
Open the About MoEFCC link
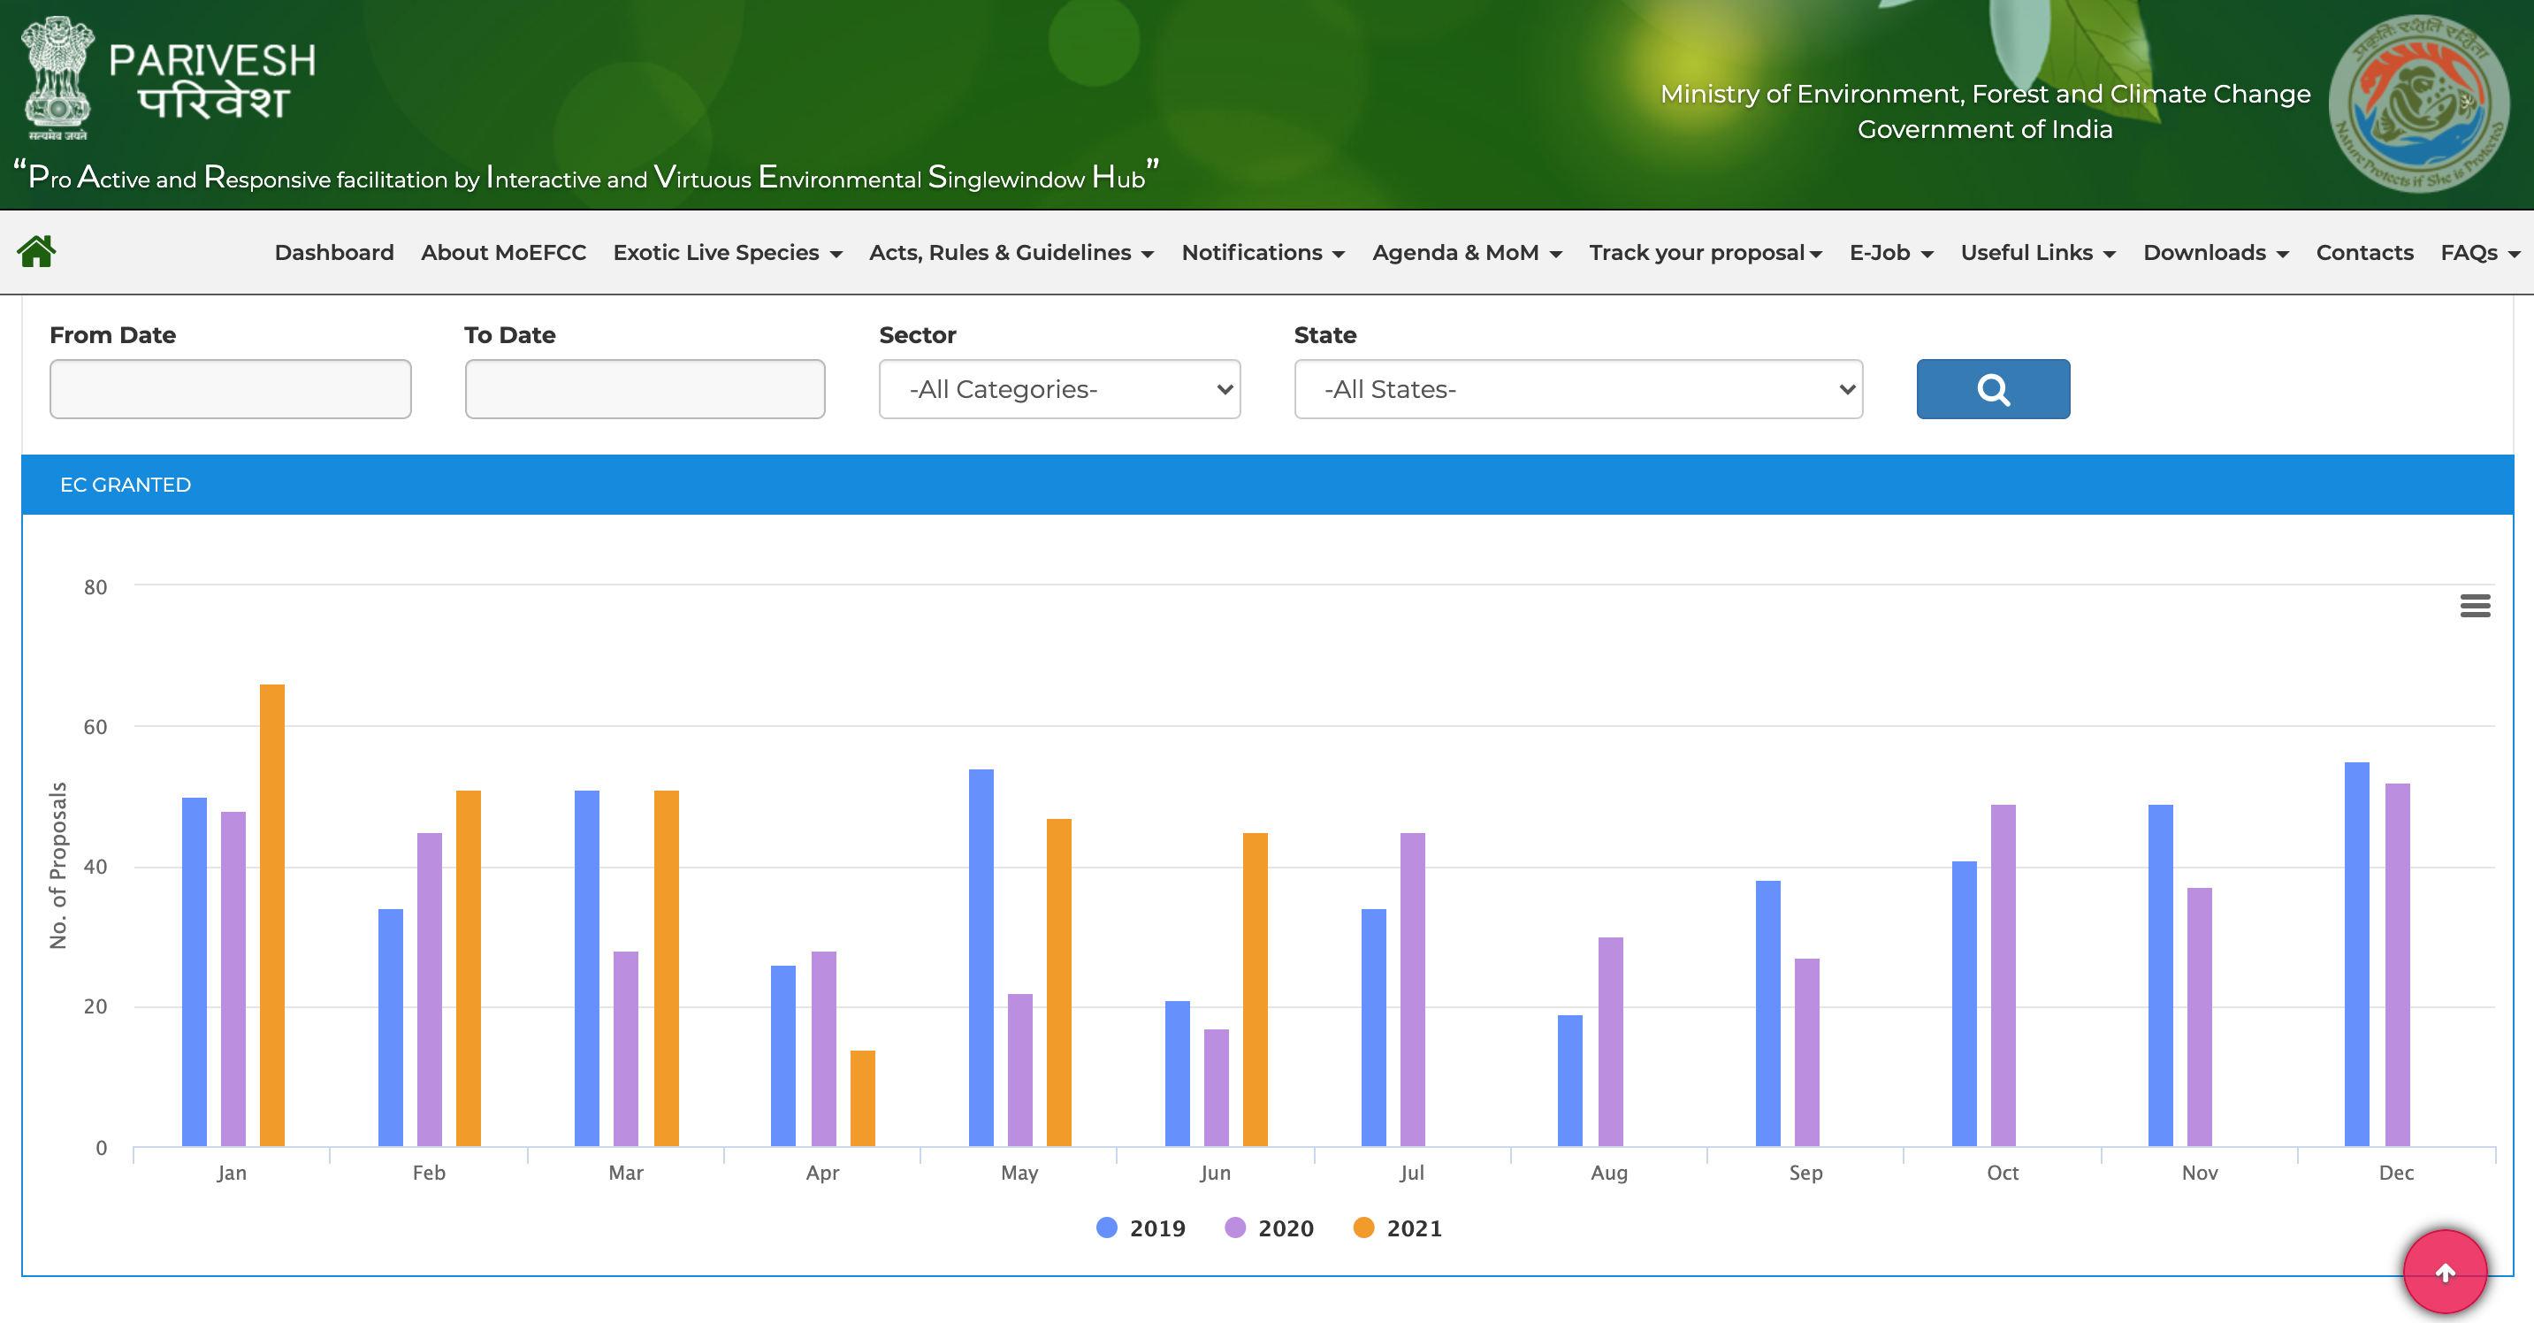coord(503,253)
